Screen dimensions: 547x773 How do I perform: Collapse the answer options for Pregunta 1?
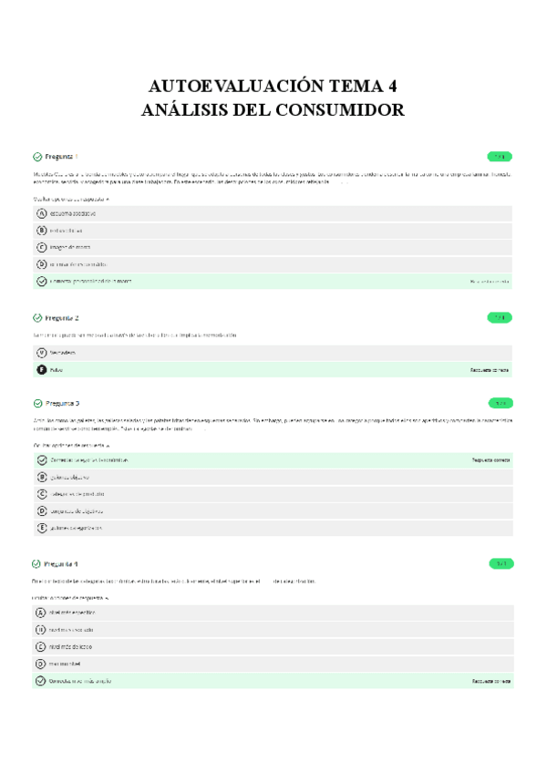pos(107,198)
